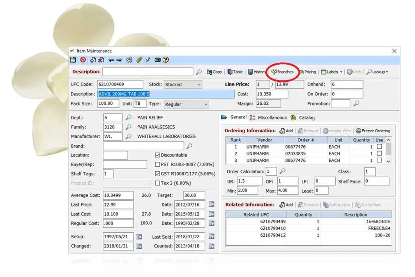Switch to the Miscellaneous tab
The image size is (415, 277).
(x=268, y=118)
